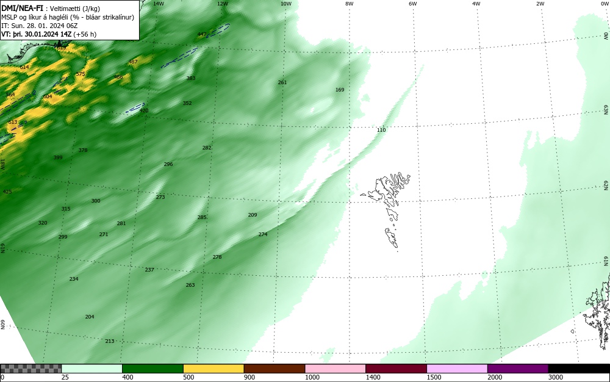610x382 pixels.
Task: Click the maroon 1400–1500 legend swatch
Action: tap(396, 369)
